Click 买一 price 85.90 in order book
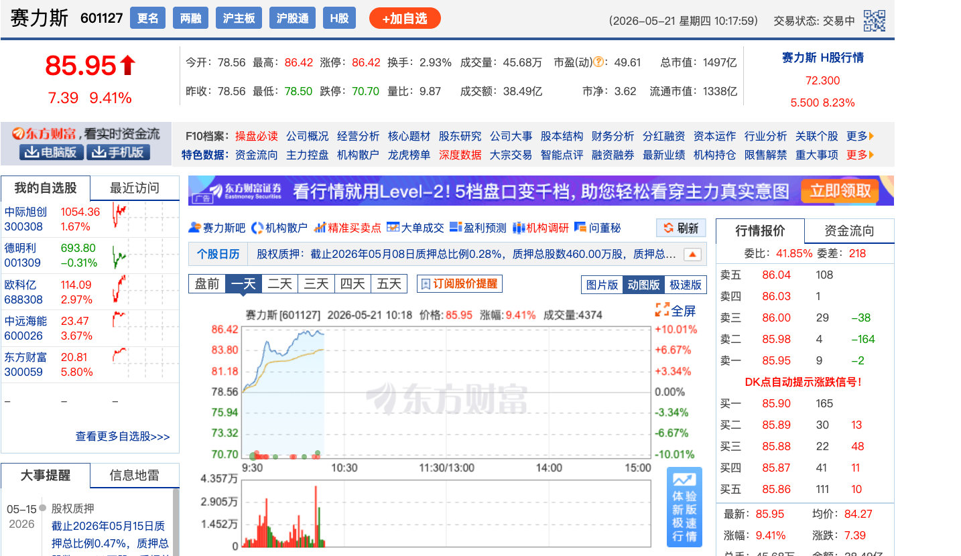The width and height of the screenshot is (961, 556). [776, 403]
